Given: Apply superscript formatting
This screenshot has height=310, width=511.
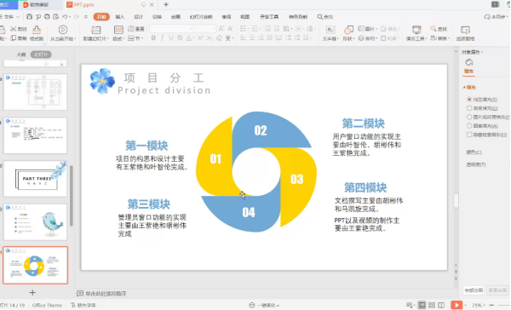Looking at the screenshot, I should 200,38.
